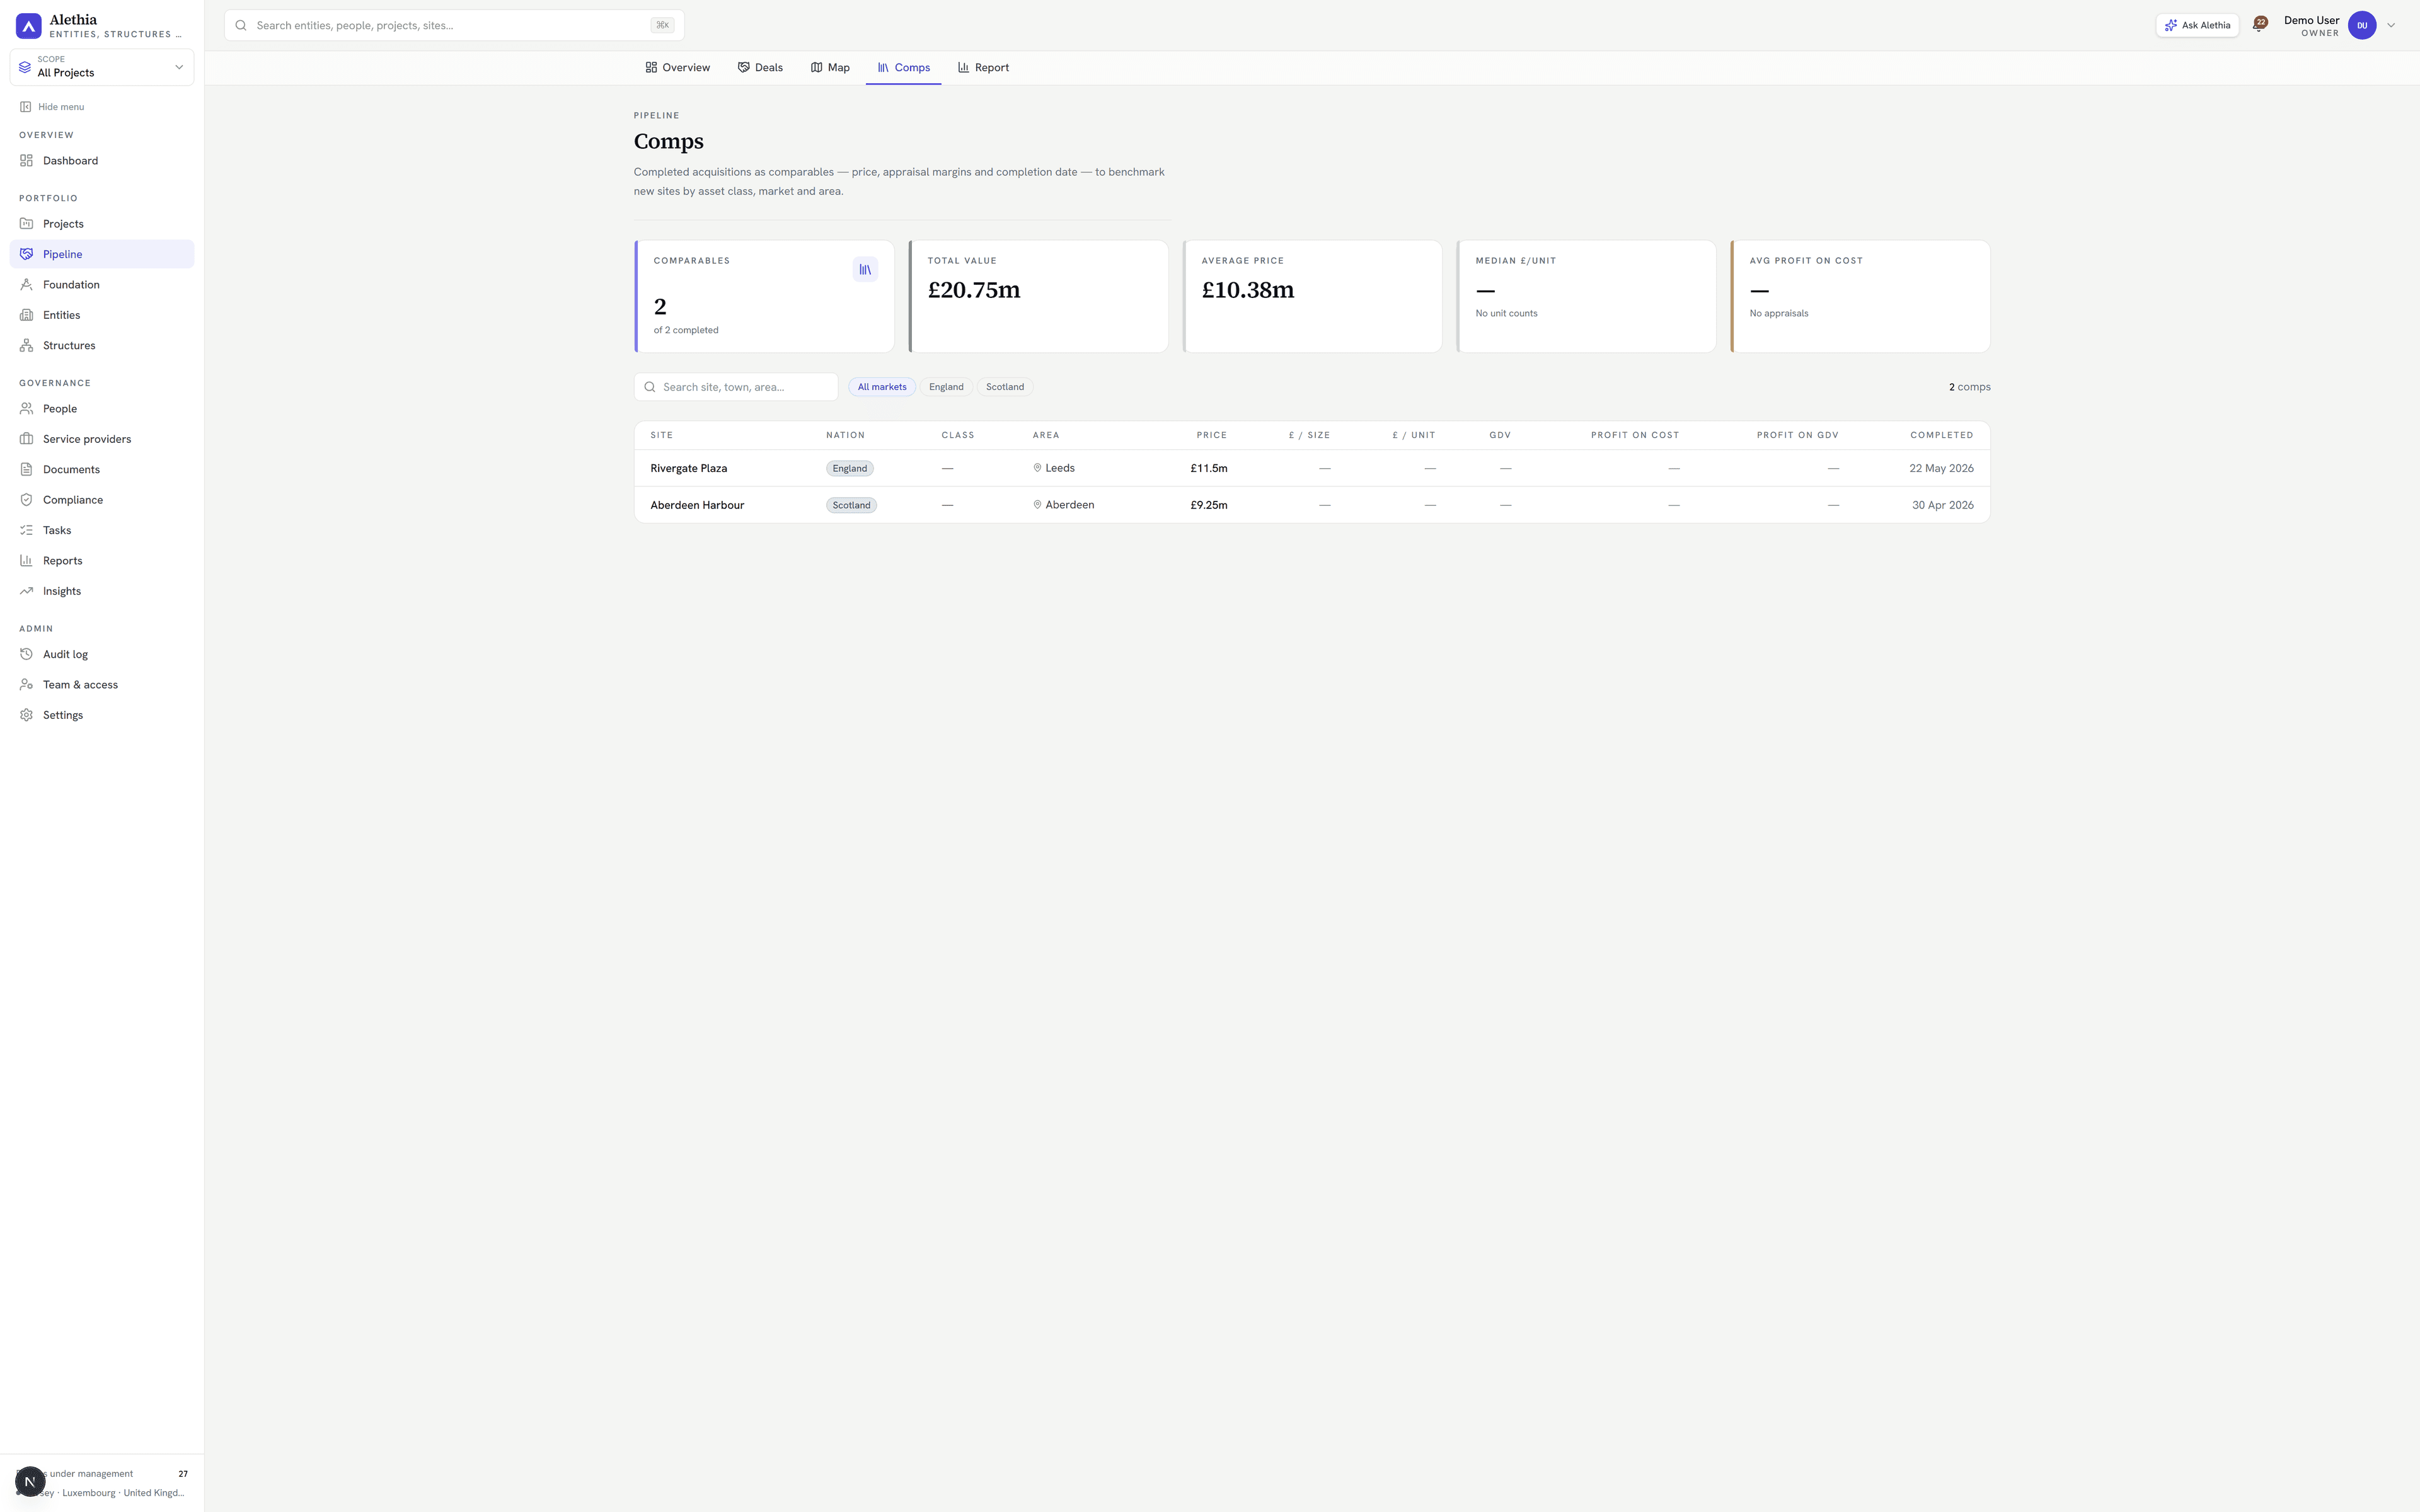Screen dimensions: 2420x1512
Task: Open the Scope All Projects dropdown
Action: pyautogui.click(x=102, y=67)
